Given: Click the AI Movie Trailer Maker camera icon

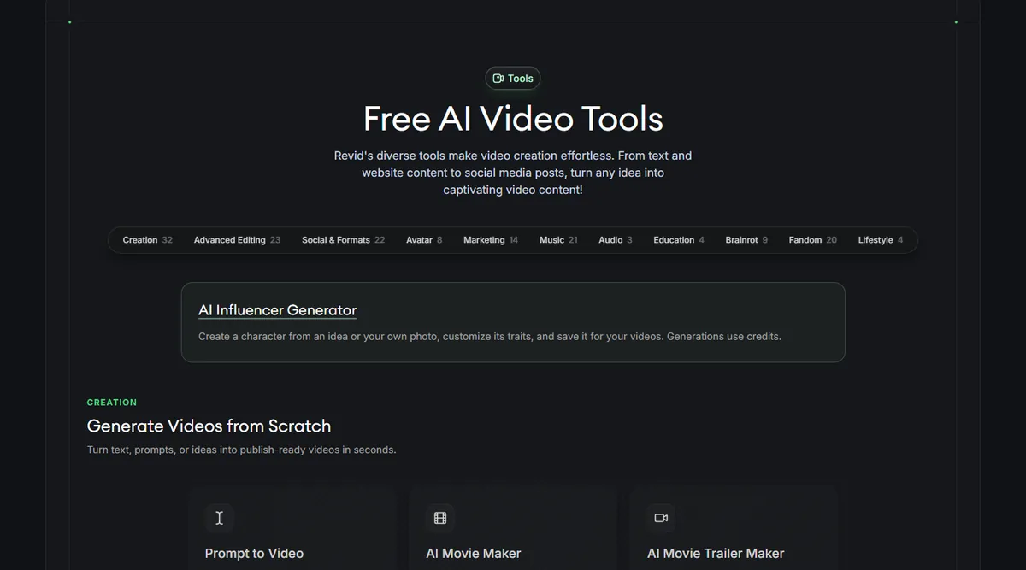Looking at the screenshot, I should tap(661, 518).
